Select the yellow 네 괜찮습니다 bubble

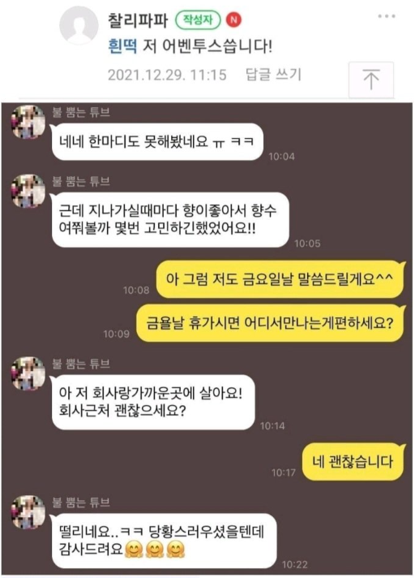click(x=353, y=462)
